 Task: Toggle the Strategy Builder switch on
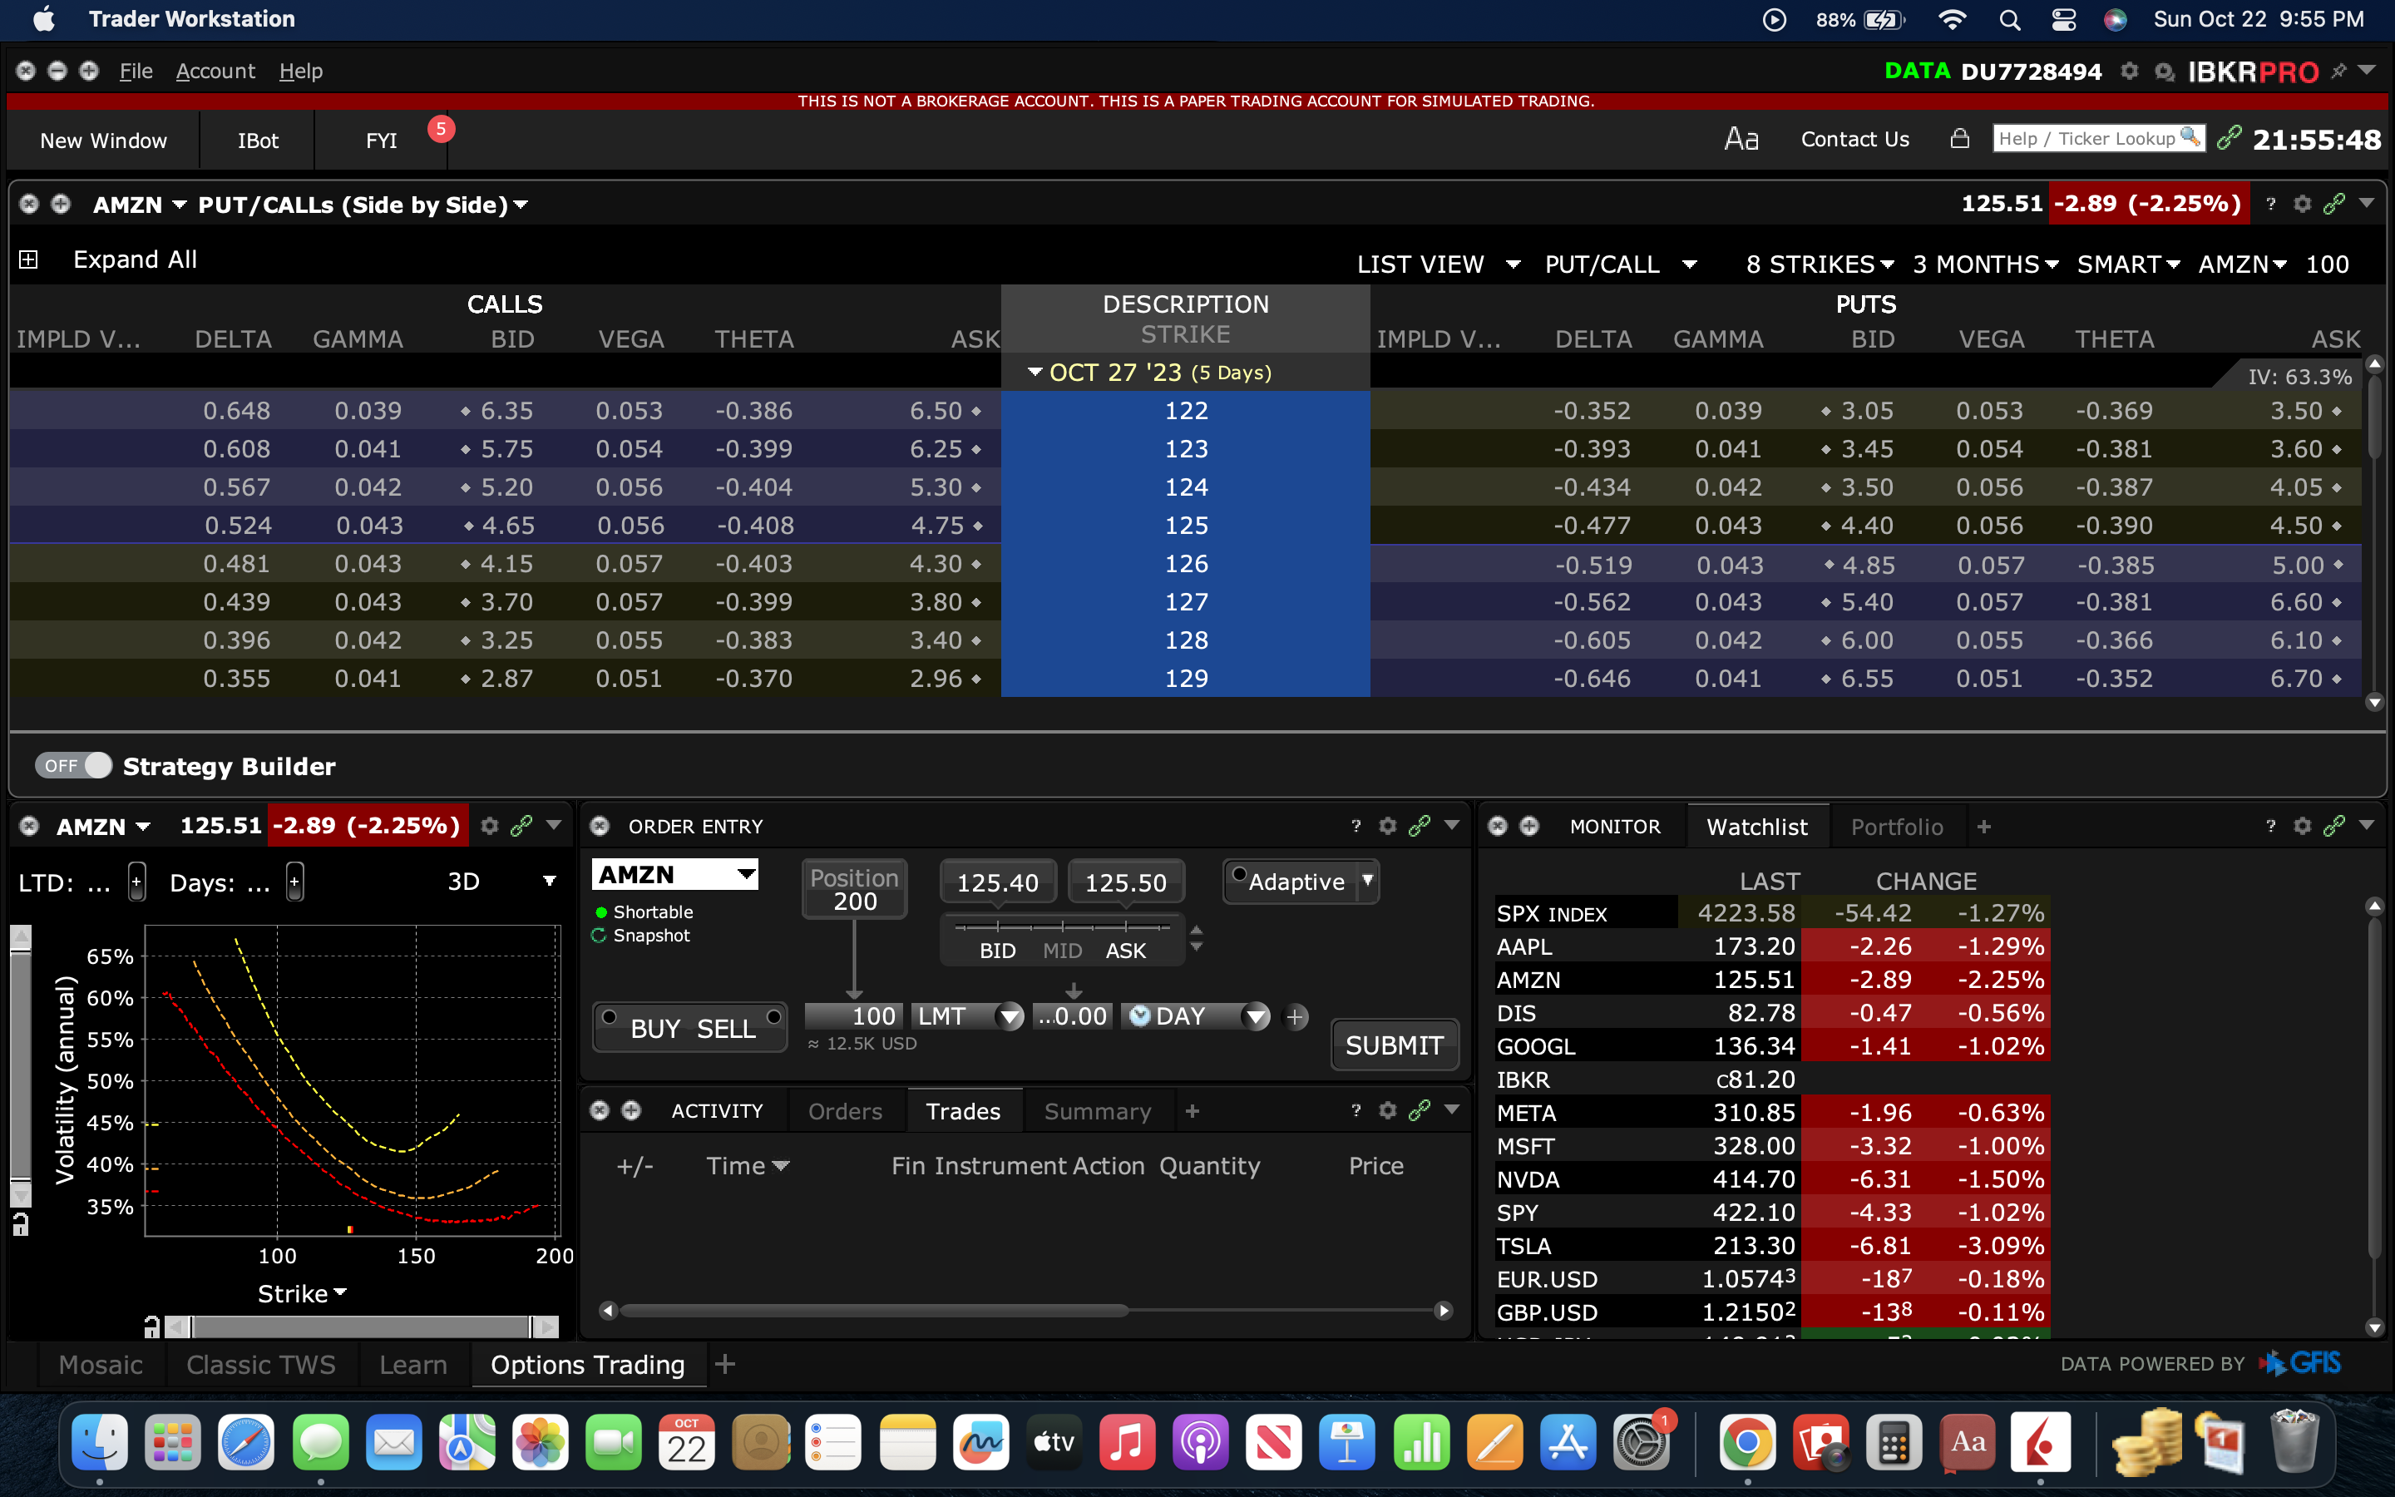coord(73,765)
